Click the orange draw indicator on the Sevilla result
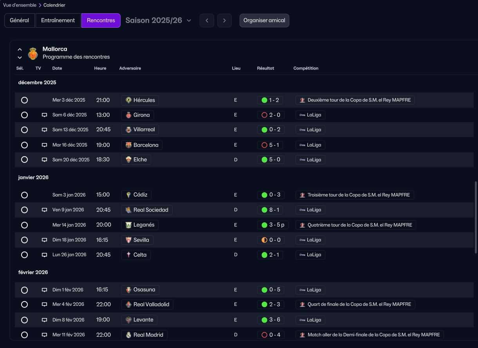 point(264,240)
